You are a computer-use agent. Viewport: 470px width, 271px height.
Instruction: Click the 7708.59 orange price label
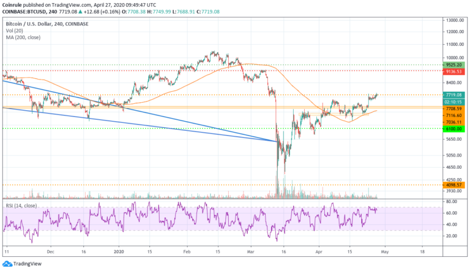(454, 109)
